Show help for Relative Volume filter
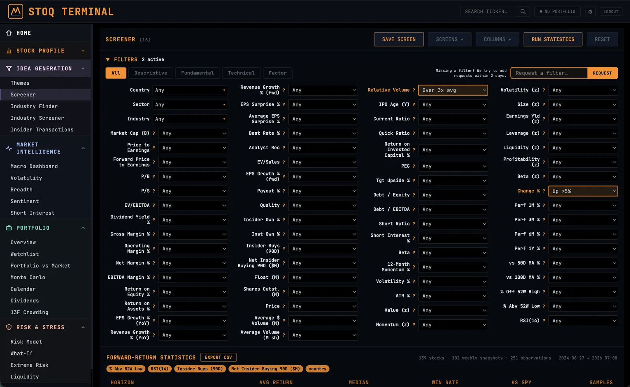The height and width of the screenshot is (387, 630). coord(414,90)
